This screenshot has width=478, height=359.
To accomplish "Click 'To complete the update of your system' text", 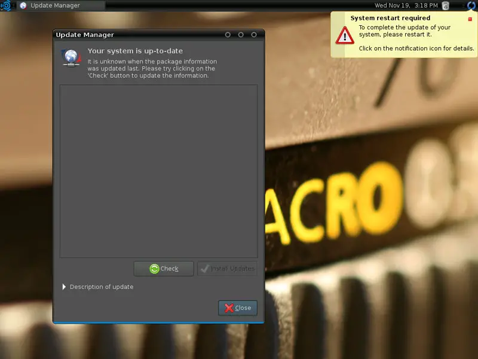I will click(x=405, y=31).
